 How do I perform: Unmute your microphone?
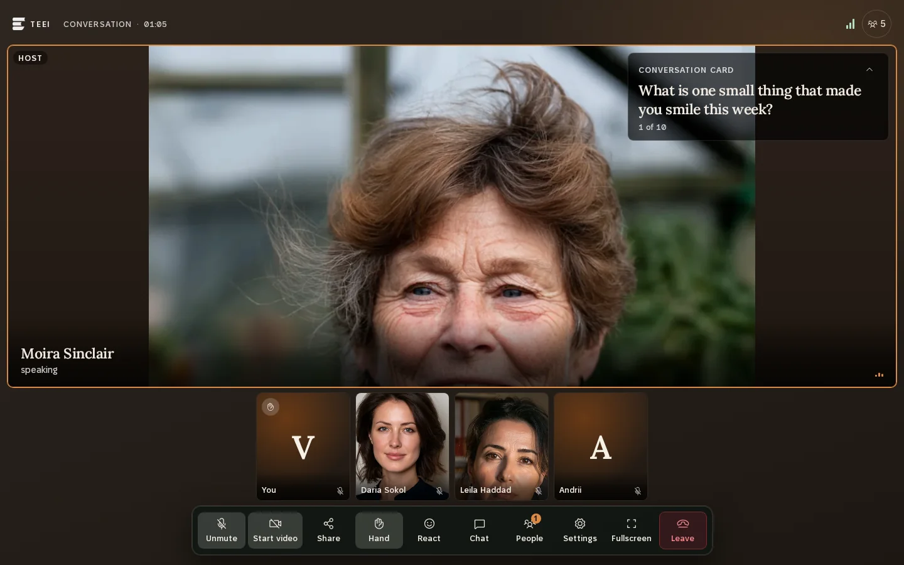coord(222,530)
